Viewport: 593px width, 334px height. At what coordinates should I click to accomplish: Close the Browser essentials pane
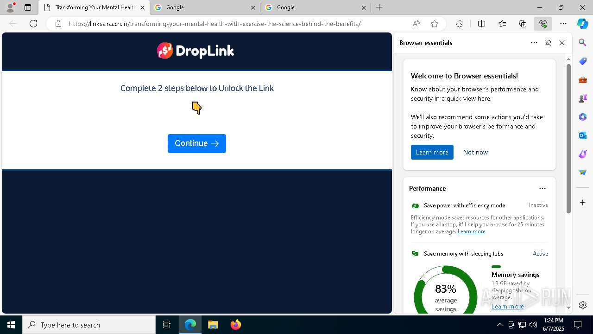click(562, 43)
